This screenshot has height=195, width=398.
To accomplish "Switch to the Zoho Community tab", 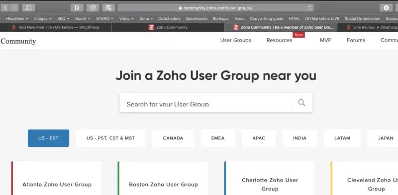I will [168, 27].
